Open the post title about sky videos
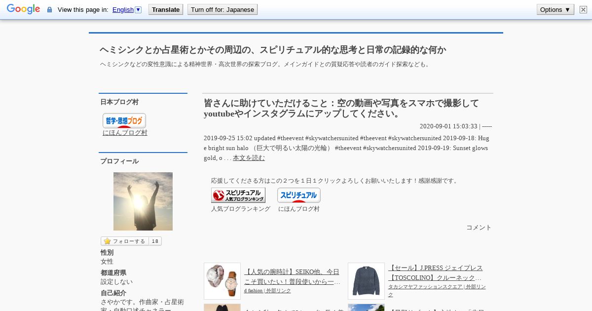The image size is (592, 311). pyautogui.click(x=341, y=108)
